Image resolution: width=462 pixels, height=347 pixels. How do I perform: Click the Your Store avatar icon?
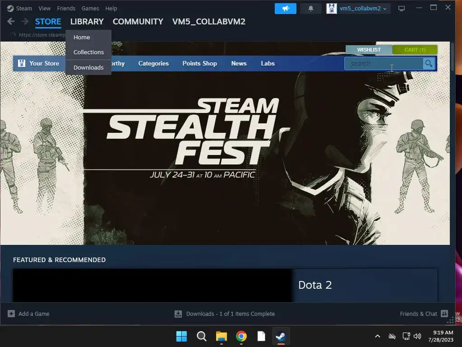22,63
